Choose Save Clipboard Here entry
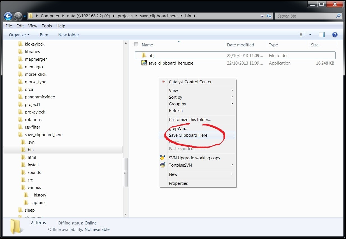 coord(197,135)
